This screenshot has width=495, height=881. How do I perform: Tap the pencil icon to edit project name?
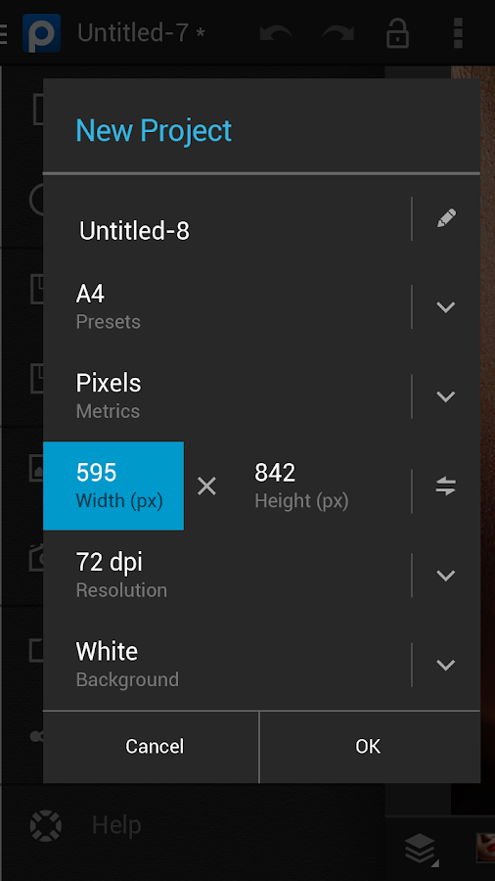[x=446, y=218]
